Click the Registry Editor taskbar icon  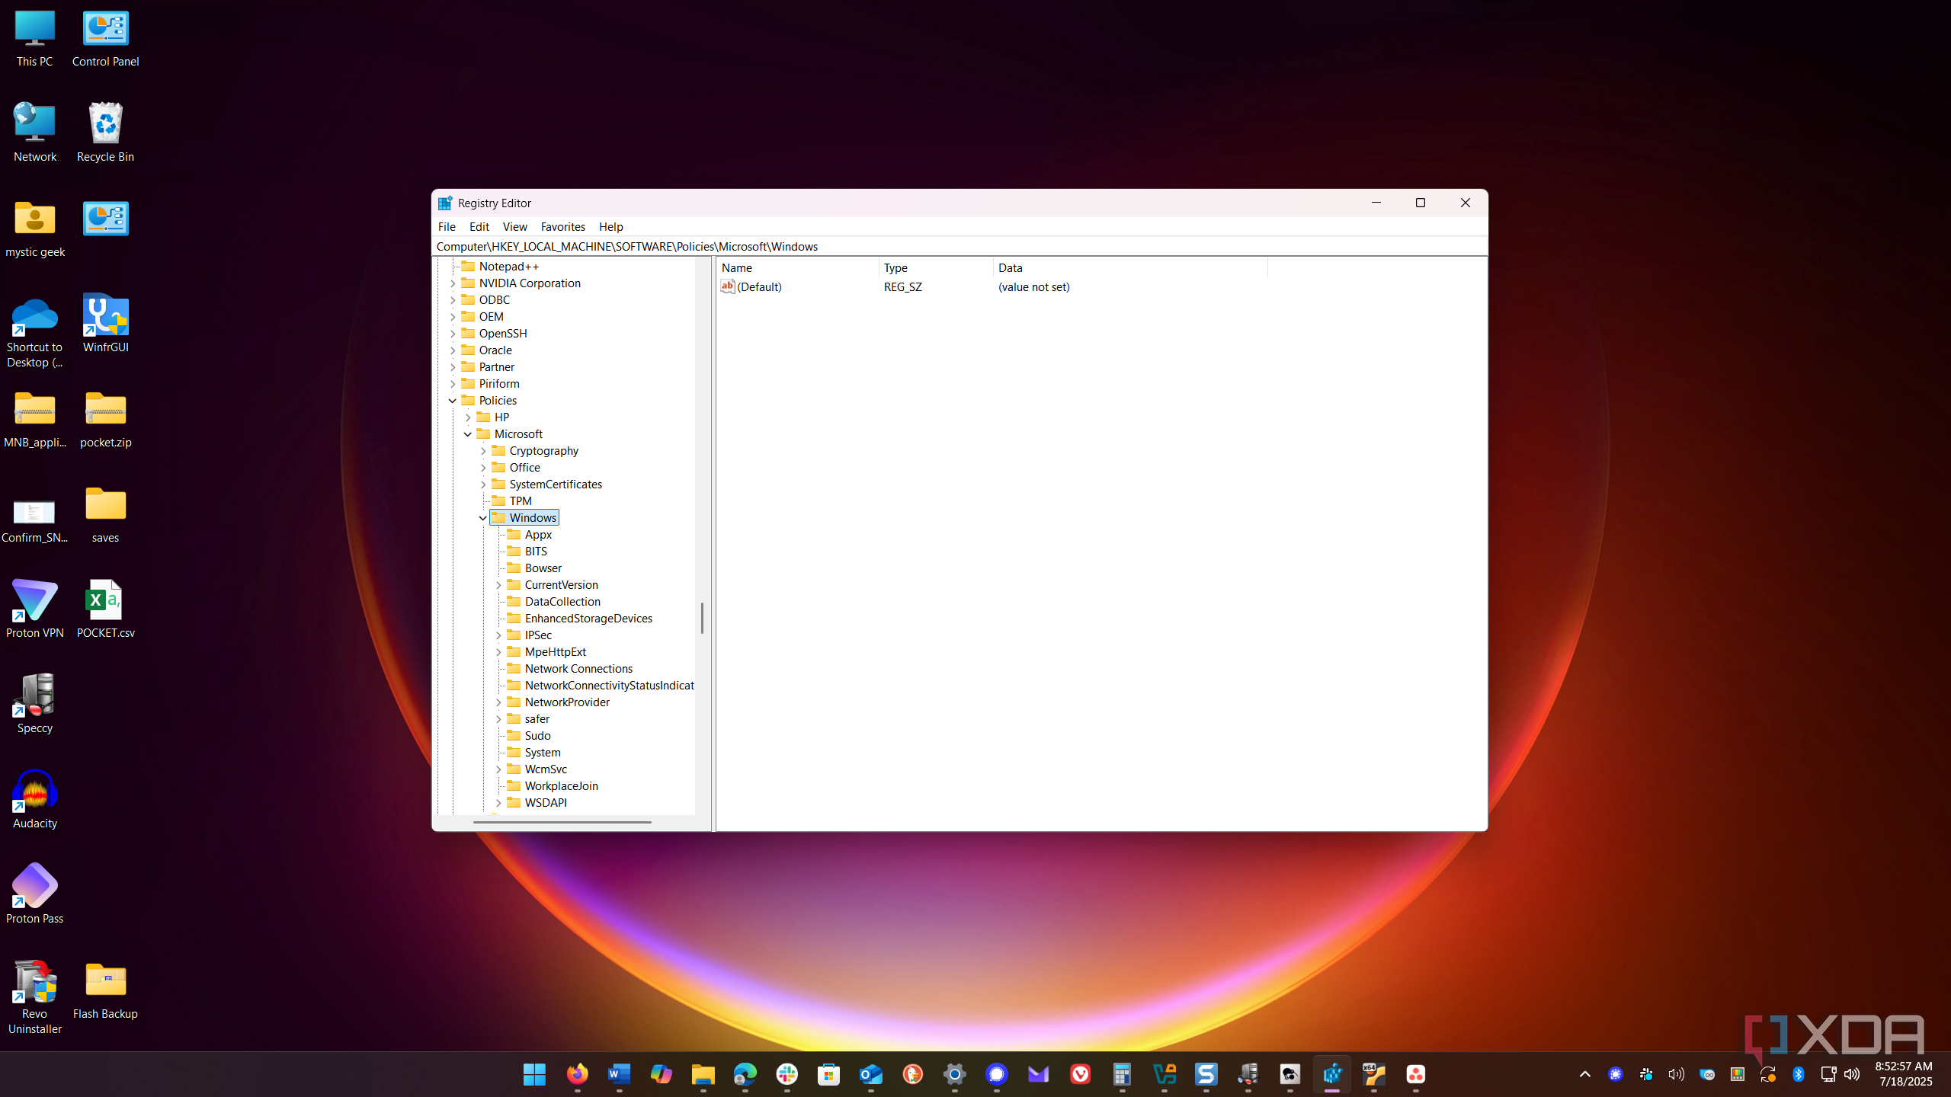tap(1331, 1074)
